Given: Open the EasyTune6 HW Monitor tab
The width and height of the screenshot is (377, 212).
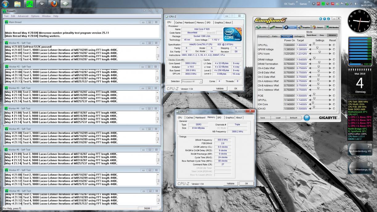Looking at the screenshot, I should pos(332,27).
